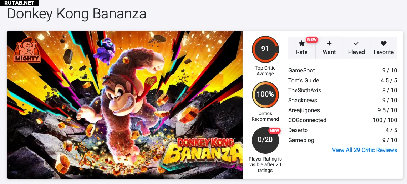Click the 100% Critics Recommend circle
This screenshot has height=184, width=407.
[x=265, y=94]
